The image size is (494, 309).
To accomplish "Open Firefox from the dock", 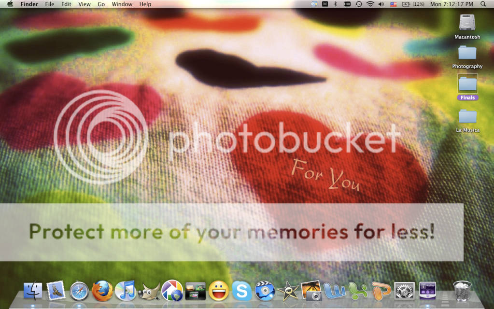I will pyautogui.click(x=102, y=291).
